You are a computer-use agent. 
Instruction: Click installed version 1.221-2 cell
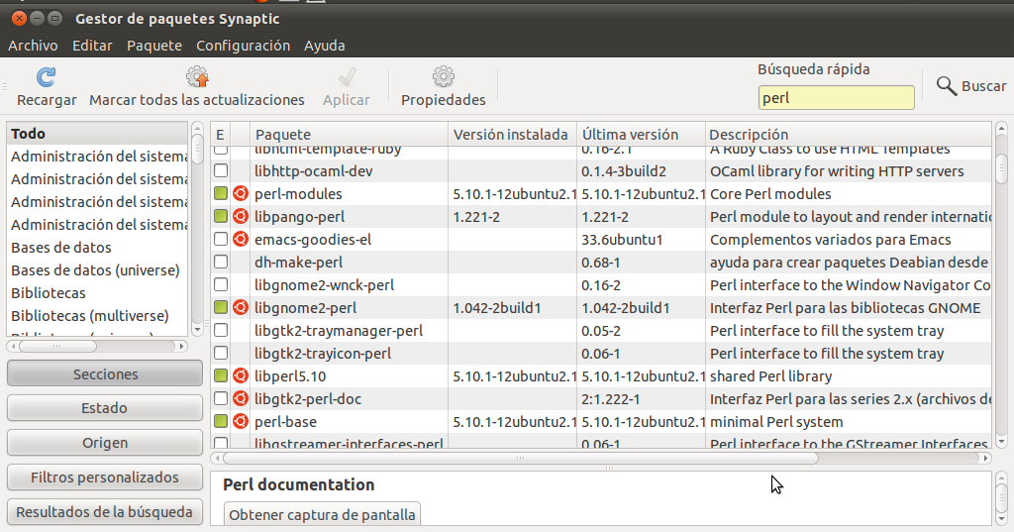pos(476,217)
